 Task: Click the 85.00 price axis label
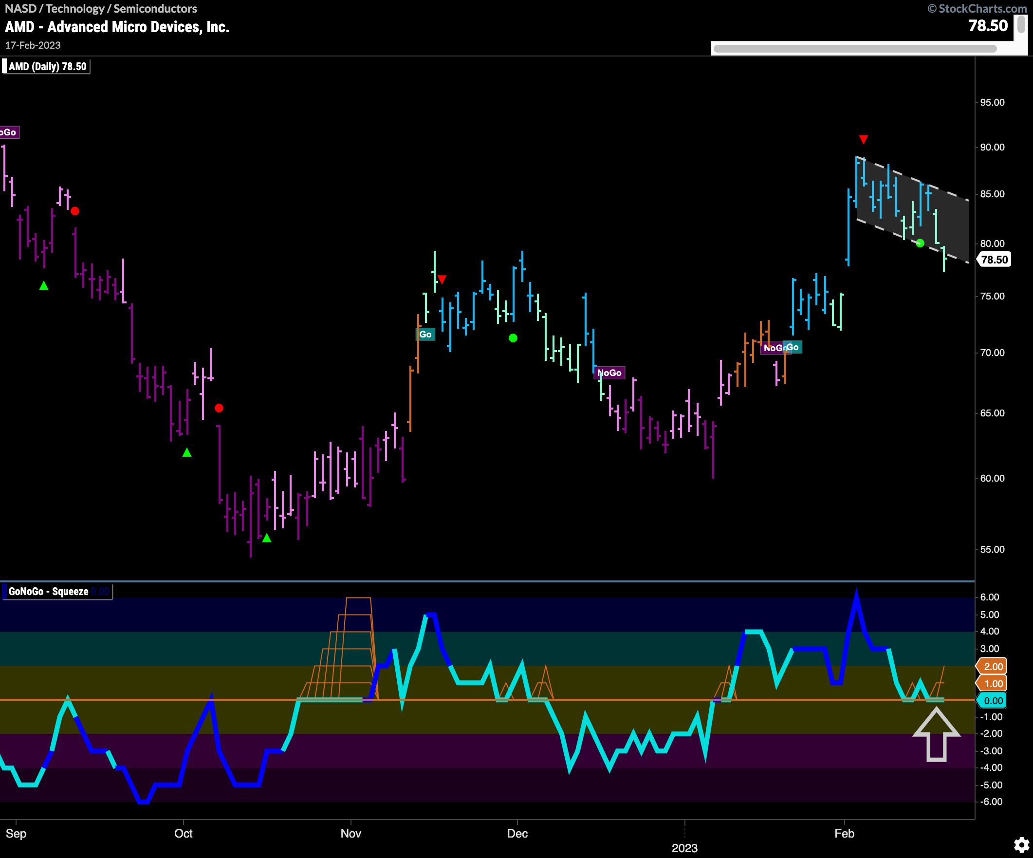[992, 194]
